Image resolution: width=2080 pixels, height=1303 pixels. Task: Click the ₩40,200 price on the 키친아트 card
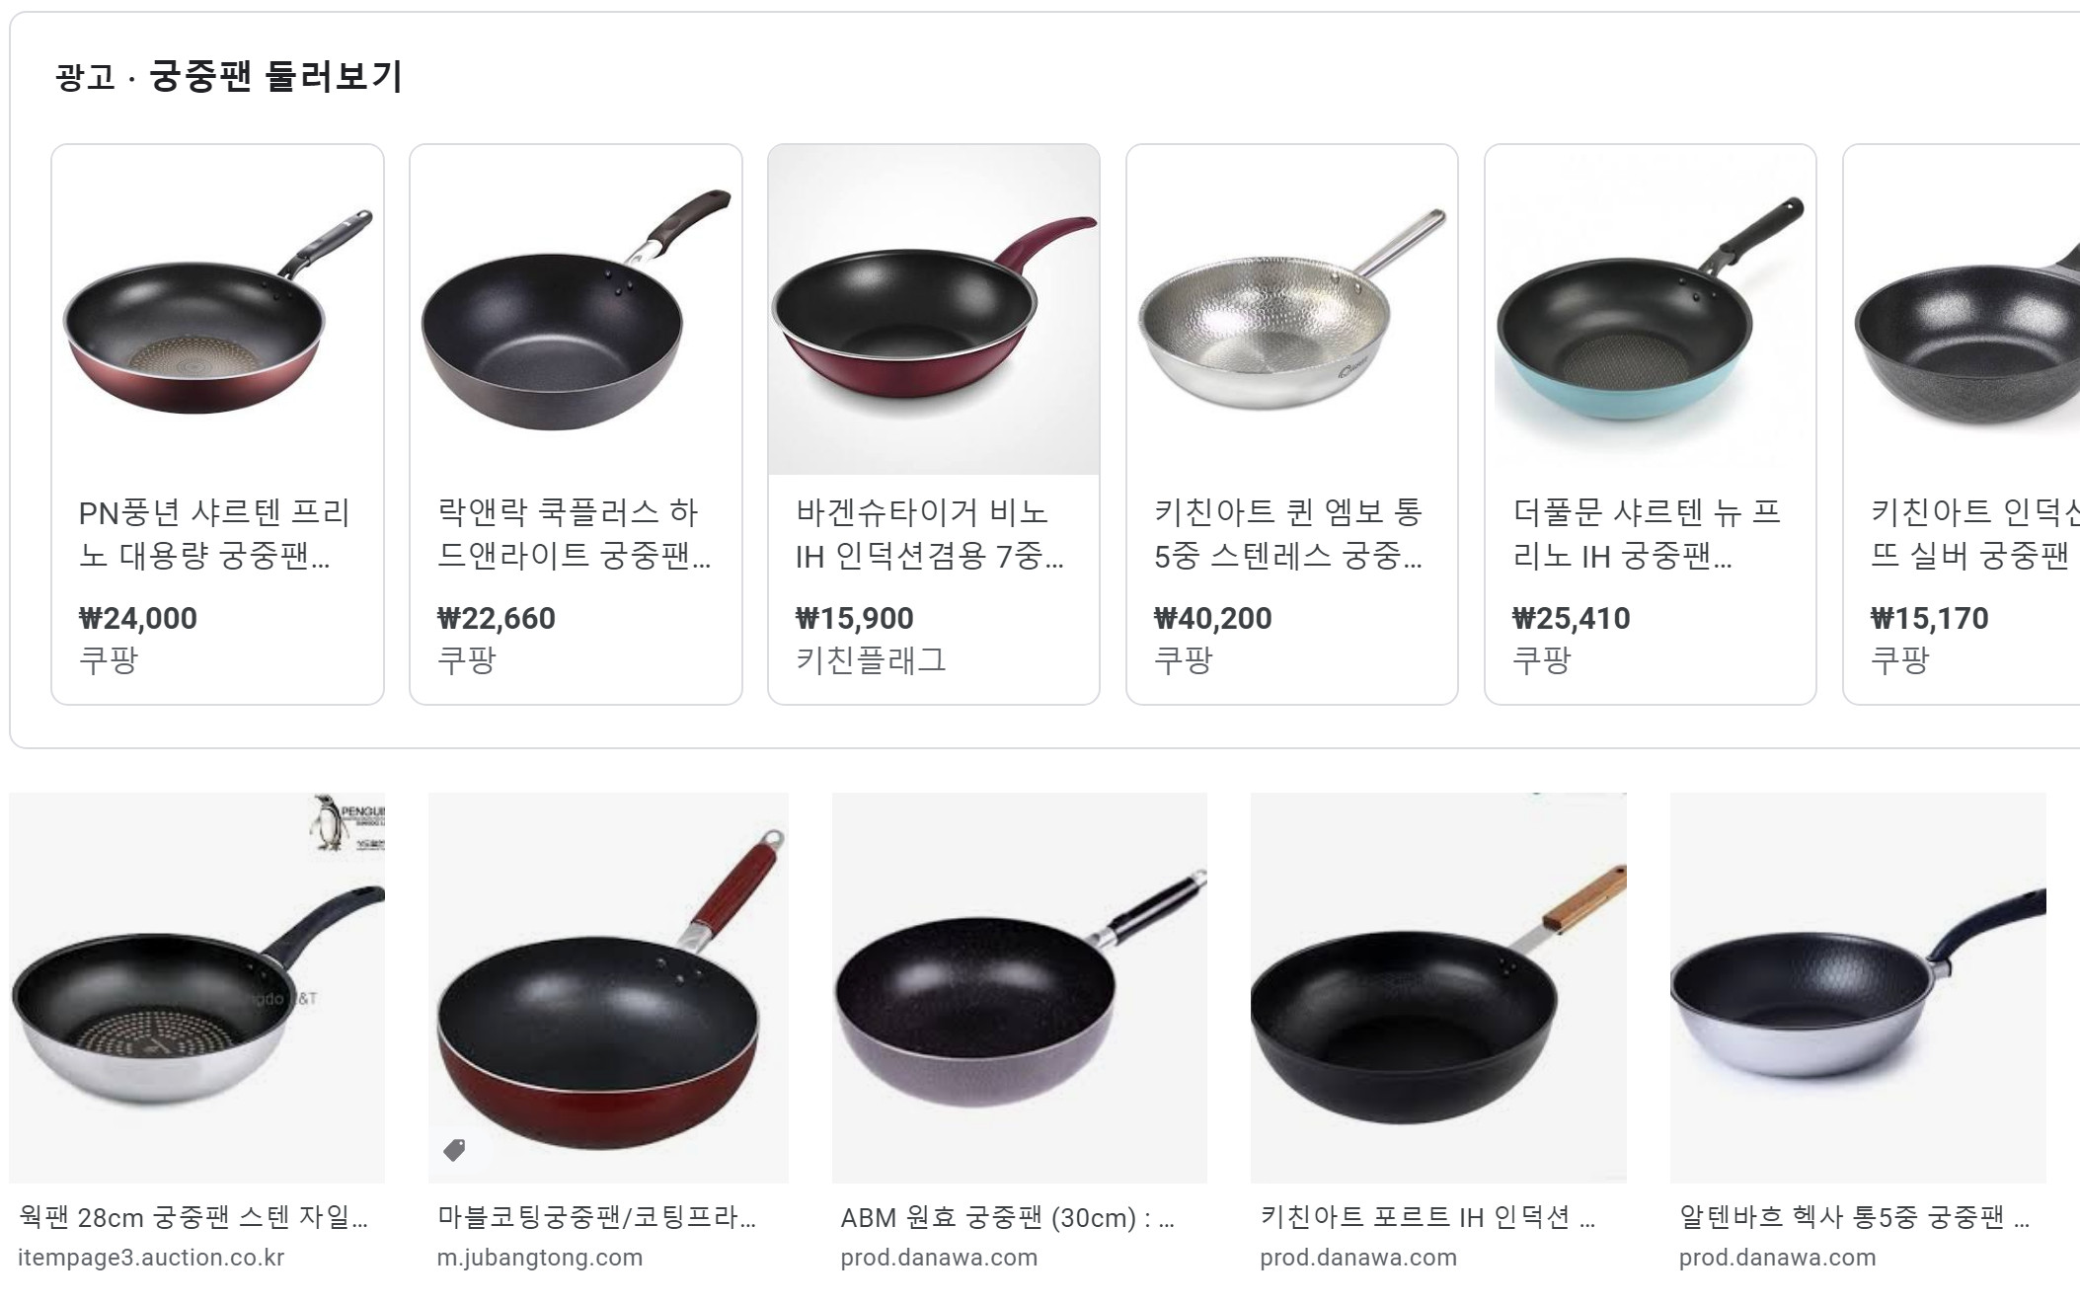point(1213,619)
